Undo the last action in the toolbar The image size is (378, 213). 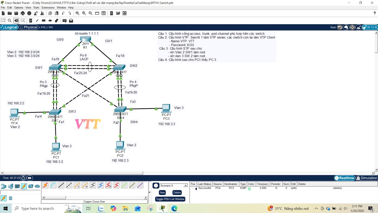pyautogui.click(x=63, y=13)
